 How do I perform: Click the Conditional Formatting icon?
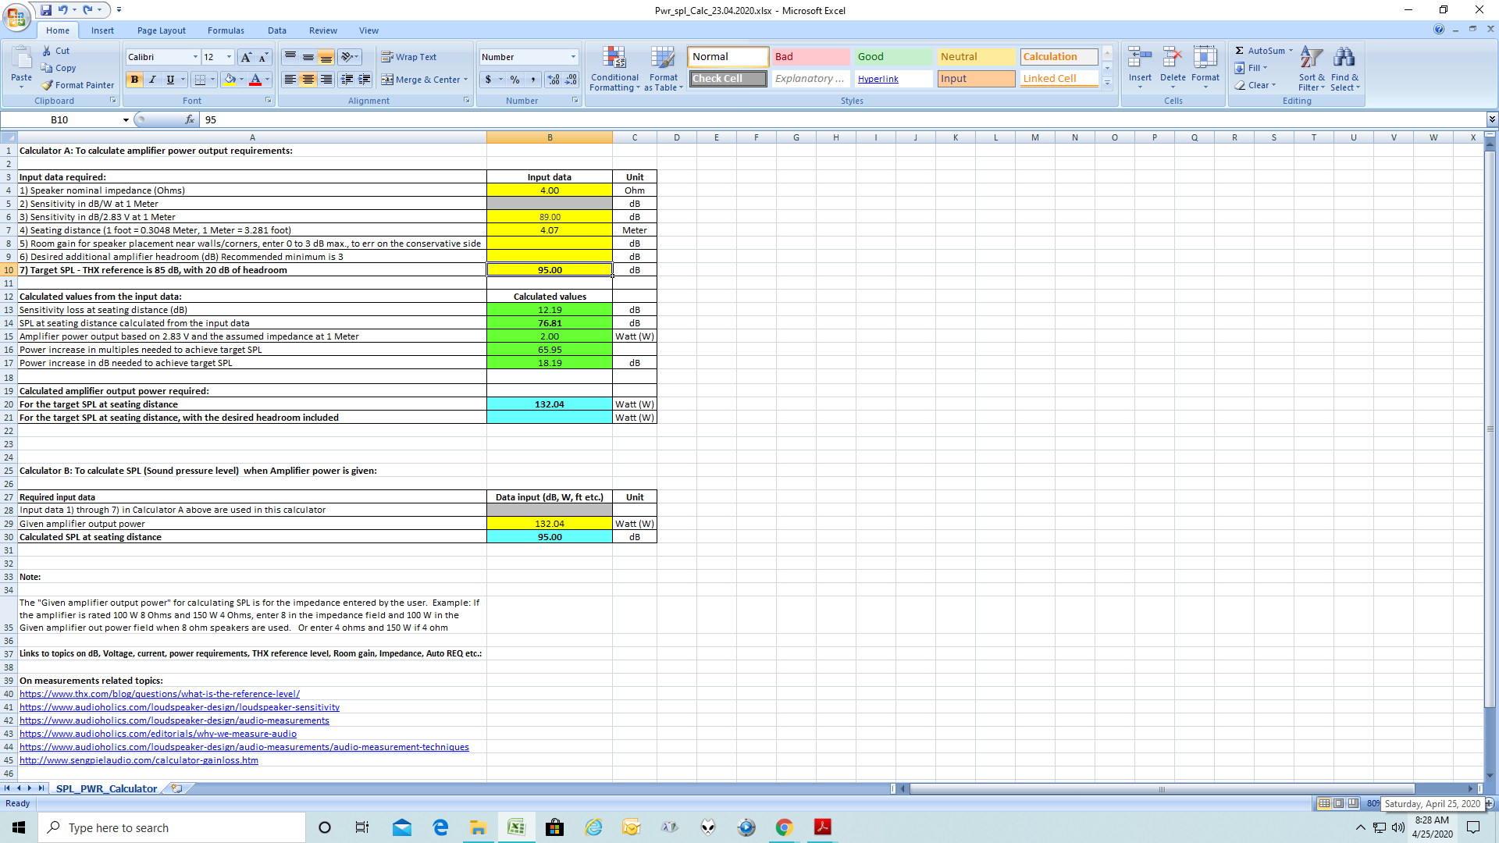coord(614,59)
